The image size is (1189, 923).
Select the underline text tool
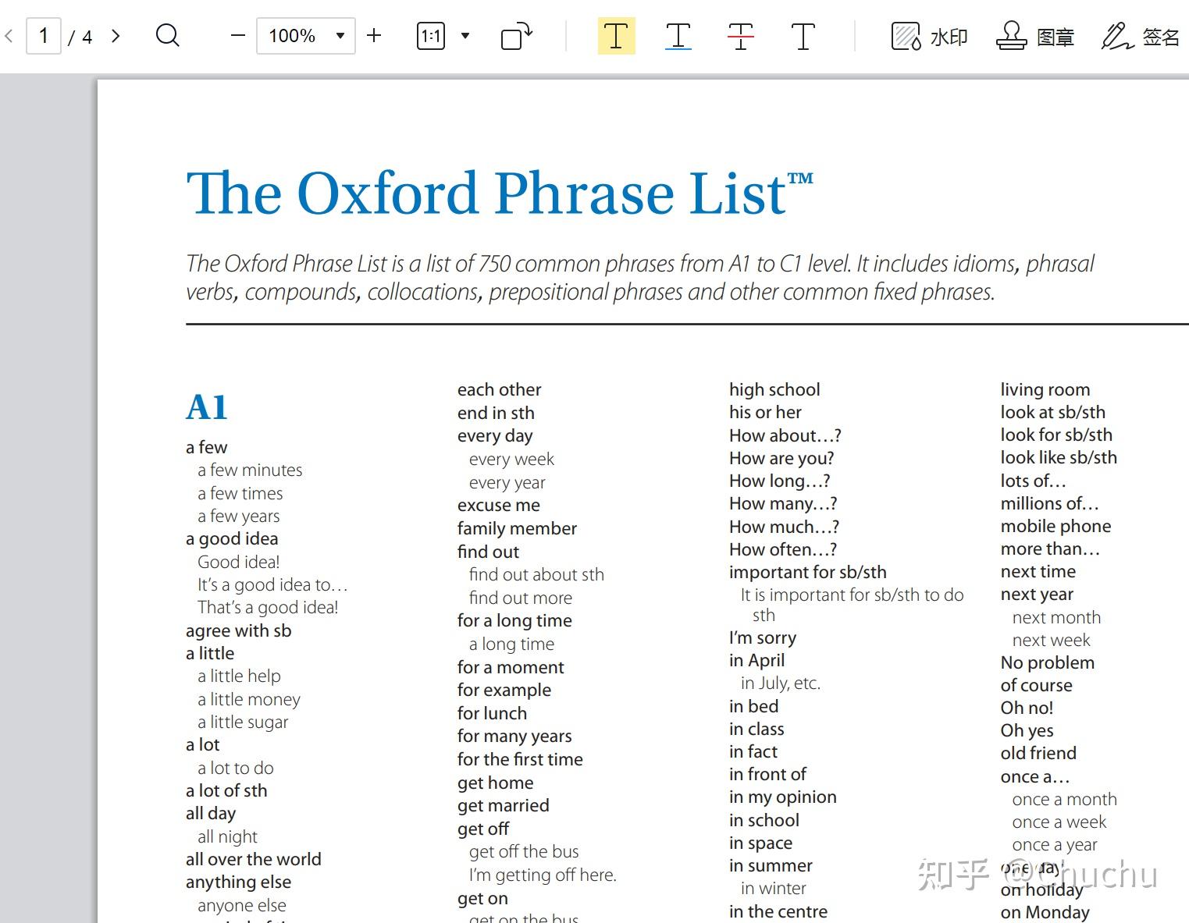click(678, 36)
